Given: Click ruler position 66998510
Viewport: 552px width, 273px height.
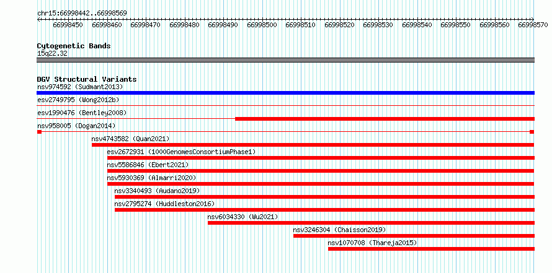Looking at the screenshot, I should pyautogui.click(x=301, y=25).
